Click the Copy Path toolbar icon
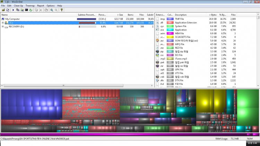 click(x=18, y=10)
